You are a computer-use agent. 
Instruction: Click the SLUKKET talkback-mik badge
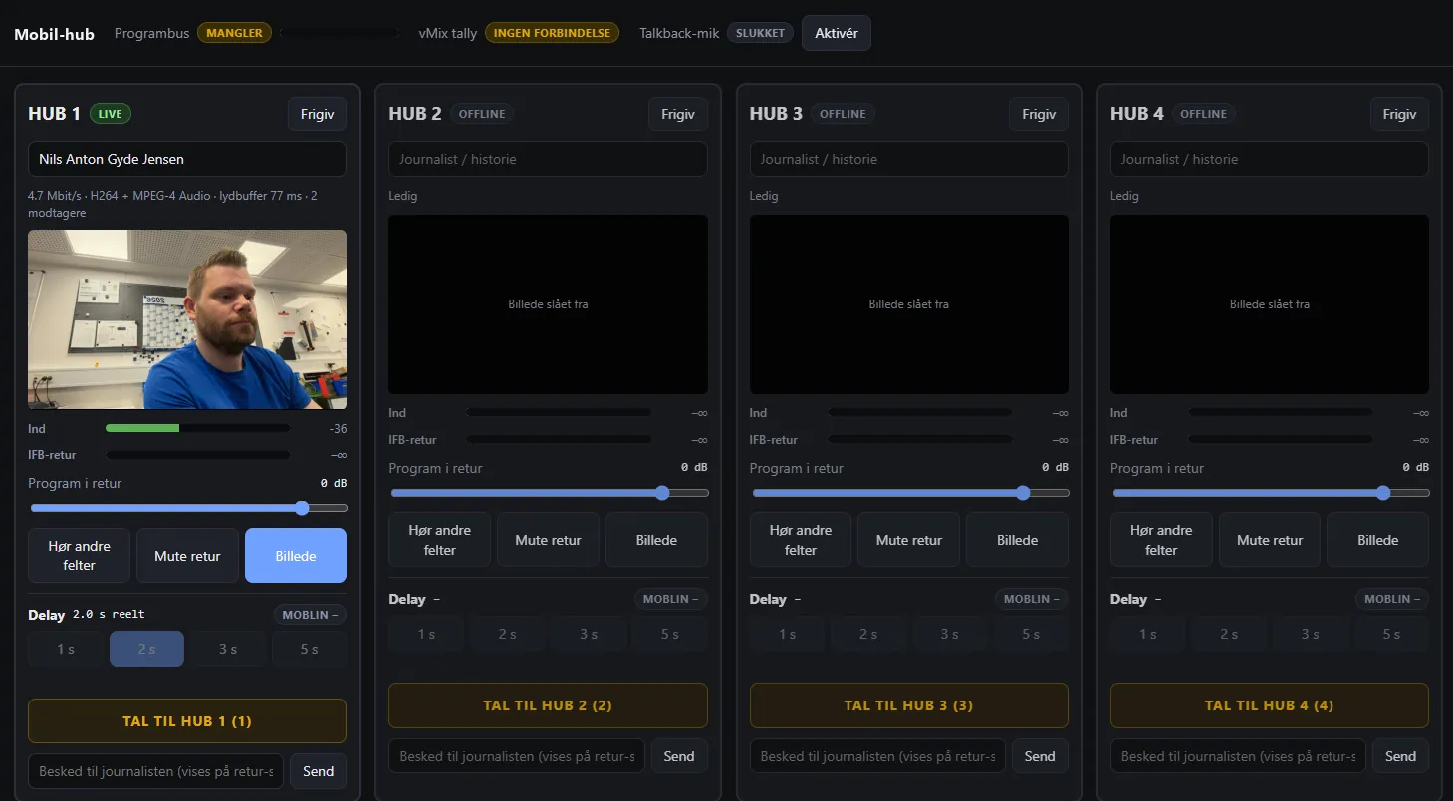click(x=761, y=33)
